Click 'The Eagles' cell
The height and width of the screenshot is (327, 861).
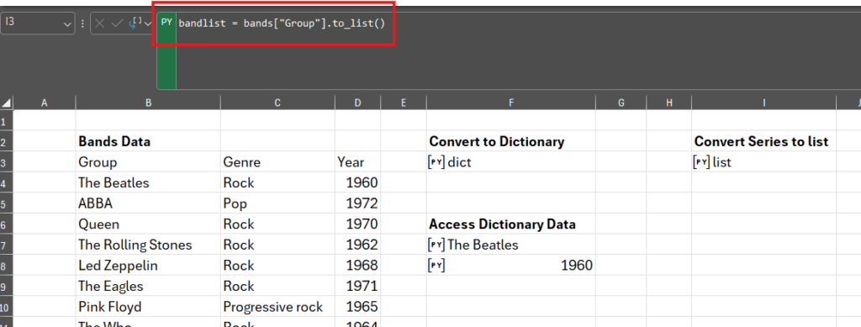(x=148, y=286)
